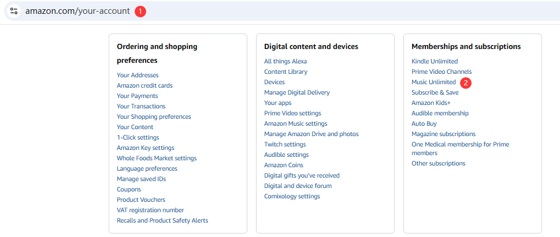This screenshot has height=237, width=560.
Task: Click the amazon.com/your-account URL field
Action: (x=77, y=11)
